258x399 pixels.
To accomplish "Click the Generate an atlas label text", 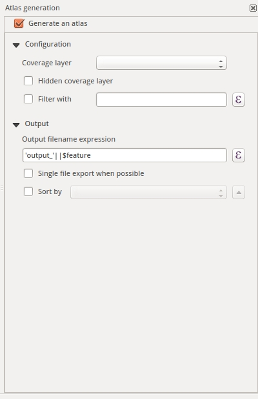I will (58, 23).
